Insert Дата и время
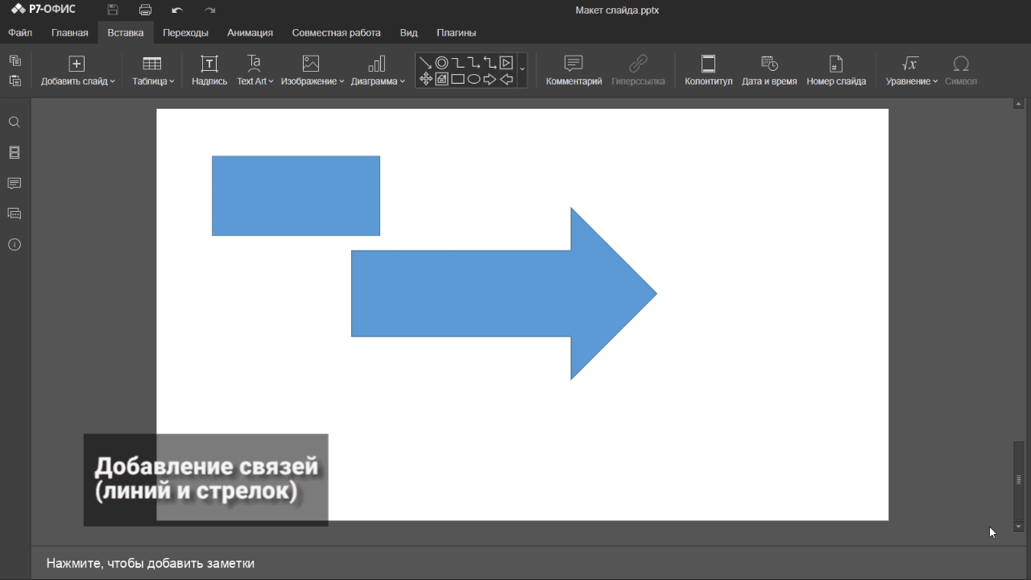 coord(769,71)
